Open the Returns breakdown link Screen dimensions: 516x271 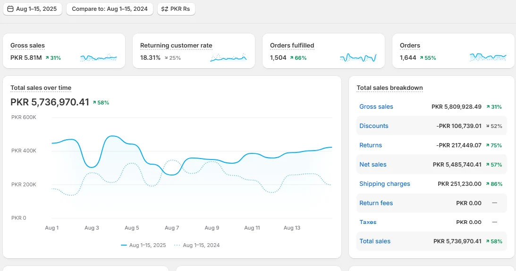coord(371,145)
